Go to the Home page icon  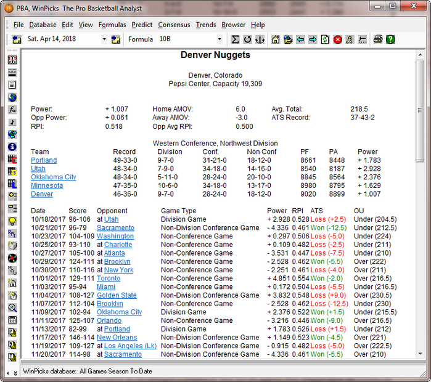coord(276,39)
